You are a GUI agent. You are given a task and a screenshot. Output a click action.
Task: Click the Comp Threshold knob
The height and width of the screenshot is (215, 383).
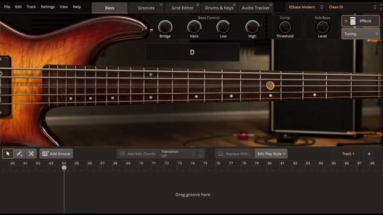coord(285,27)
